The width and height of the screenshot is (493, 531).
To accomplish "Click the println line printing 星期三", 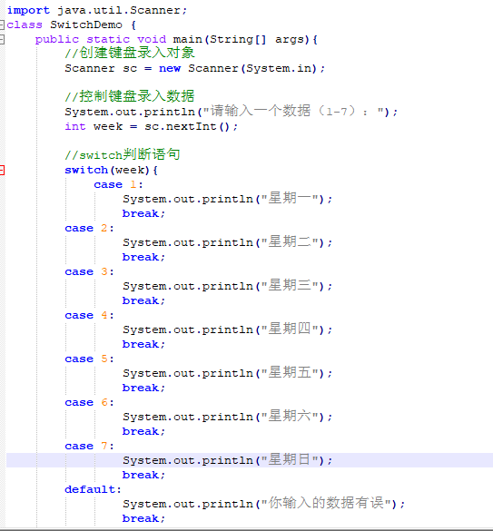I will pyautogui.click(x=227, y=286).
